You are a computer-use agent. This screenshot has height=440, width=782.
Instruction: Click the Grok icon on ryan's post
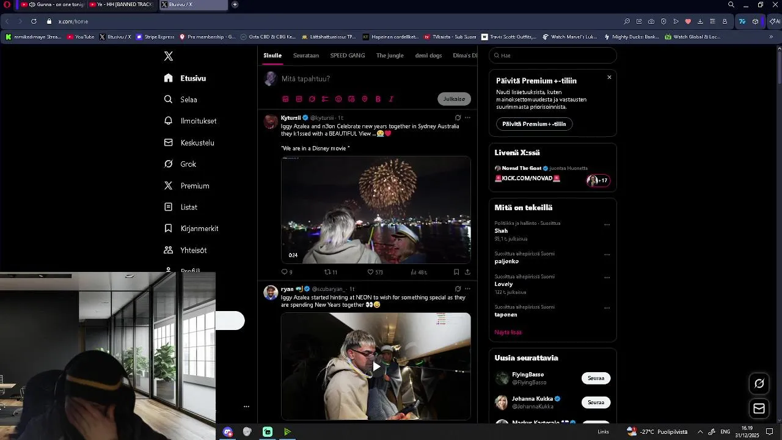(x=458, y=288)
